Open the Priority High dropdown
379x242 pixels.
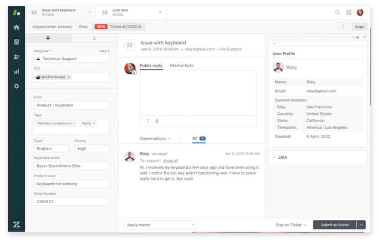92,149
